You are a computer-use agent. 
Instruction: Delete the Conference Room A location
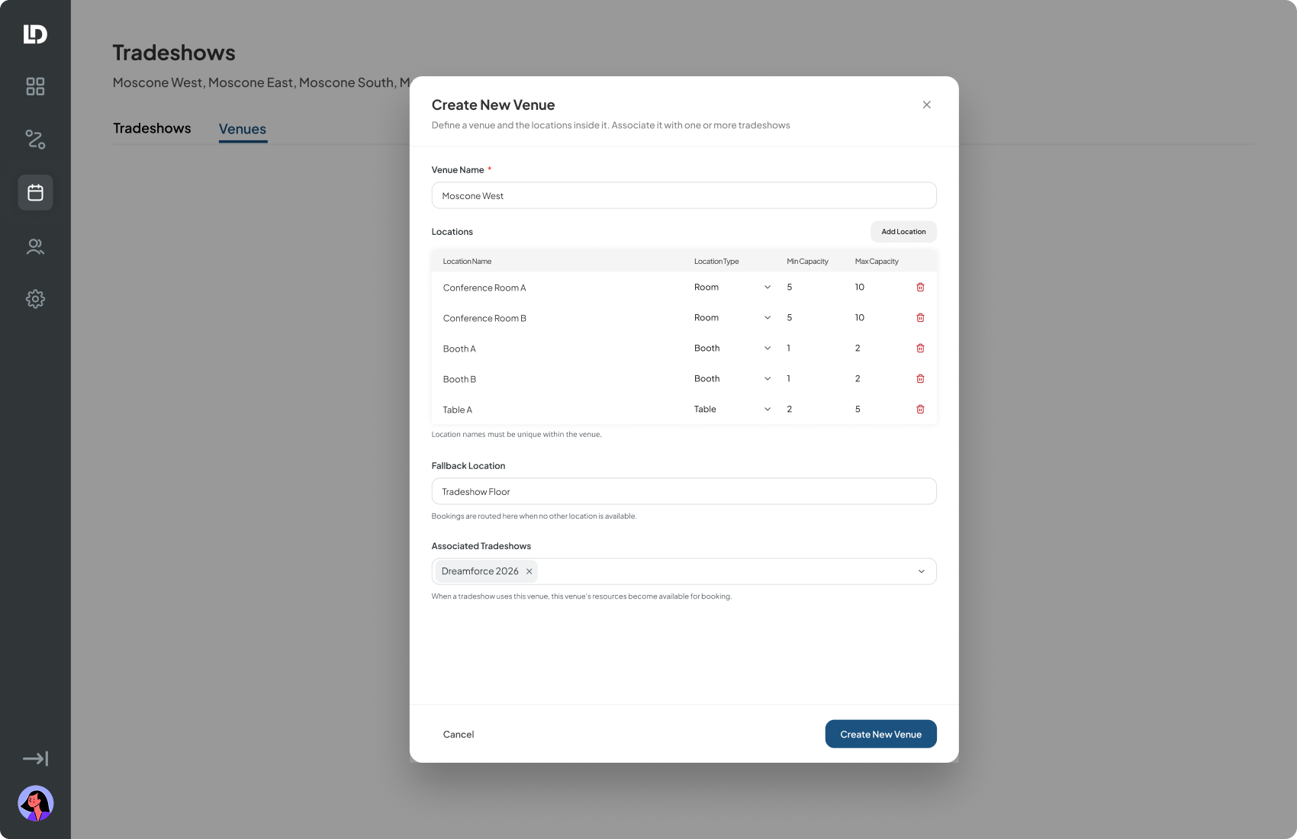pyautogui.click(x=920, y=288)
